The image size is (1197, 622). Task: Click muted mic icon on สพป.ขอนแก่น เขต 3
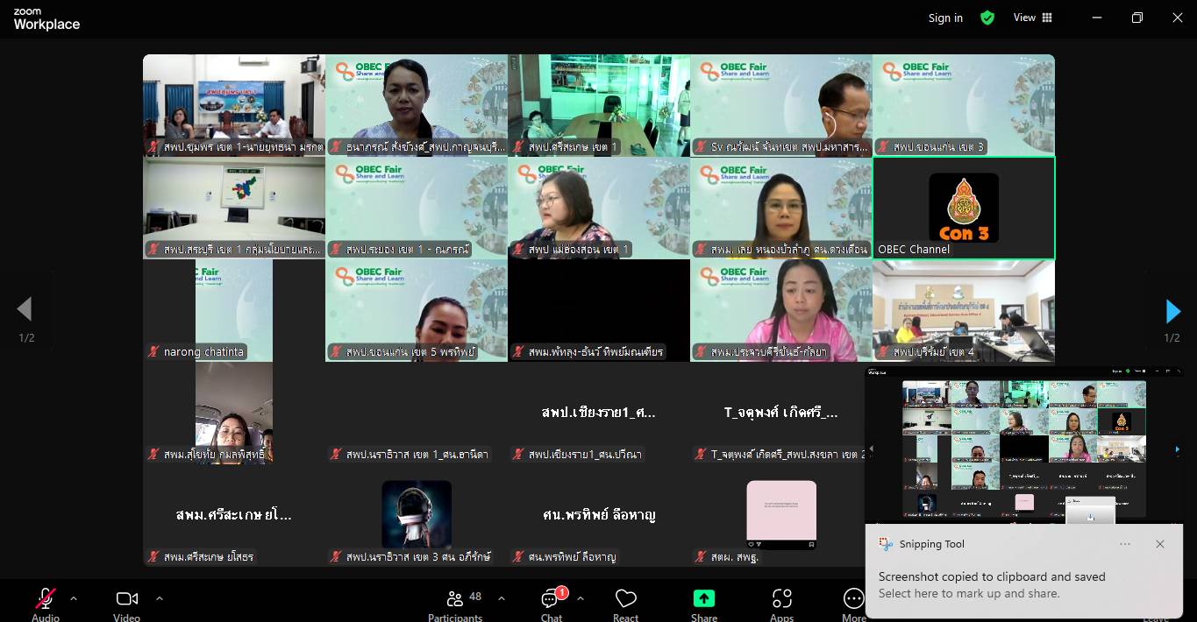coord(884,147)
